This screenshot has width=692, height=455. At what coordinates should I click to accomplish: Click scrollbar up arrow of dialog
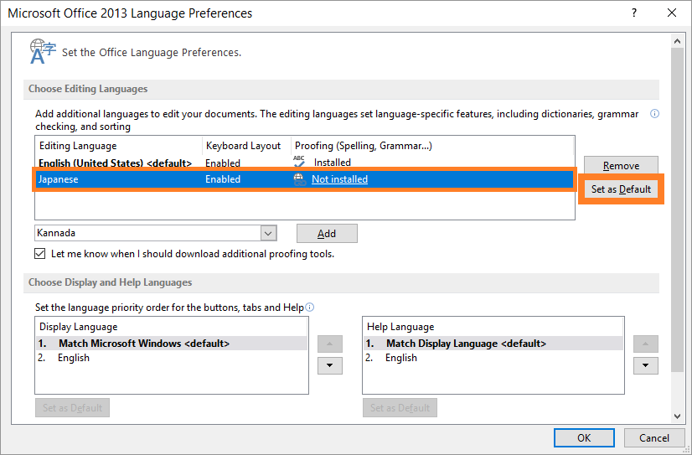click(677, 41)
